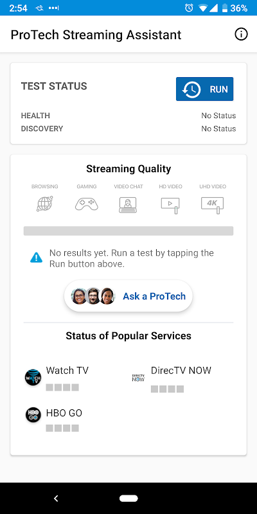Select the Video Chat icon

tap(128, 204)
